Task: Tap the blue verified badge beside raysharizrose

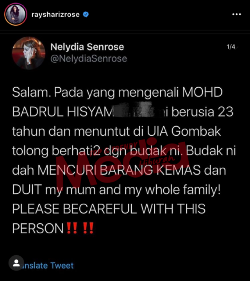Action: (86, 14)
